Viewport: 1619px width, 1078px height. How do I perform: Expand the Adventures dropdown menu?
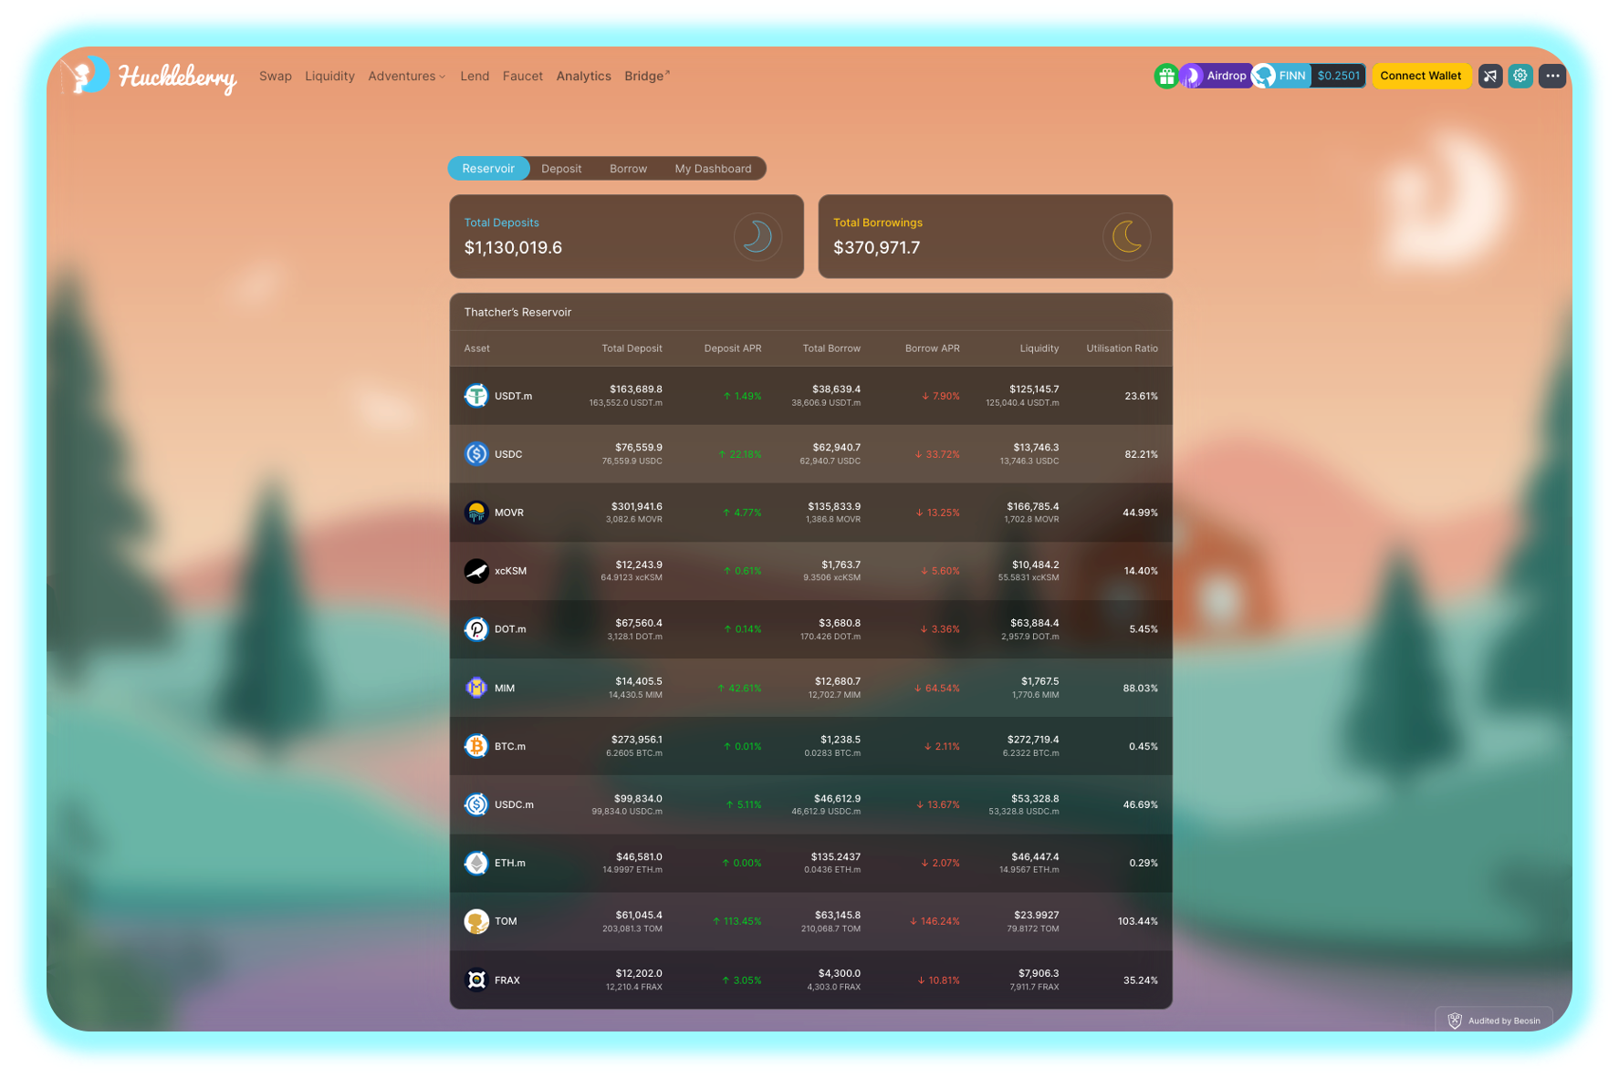coord(407,77)
